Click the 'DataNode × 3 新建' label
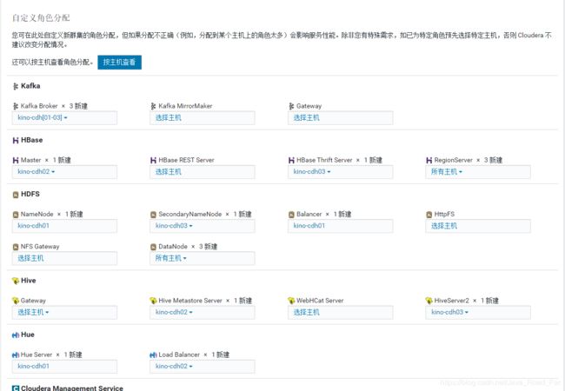 pyautogui.click(x=188, y=247)
